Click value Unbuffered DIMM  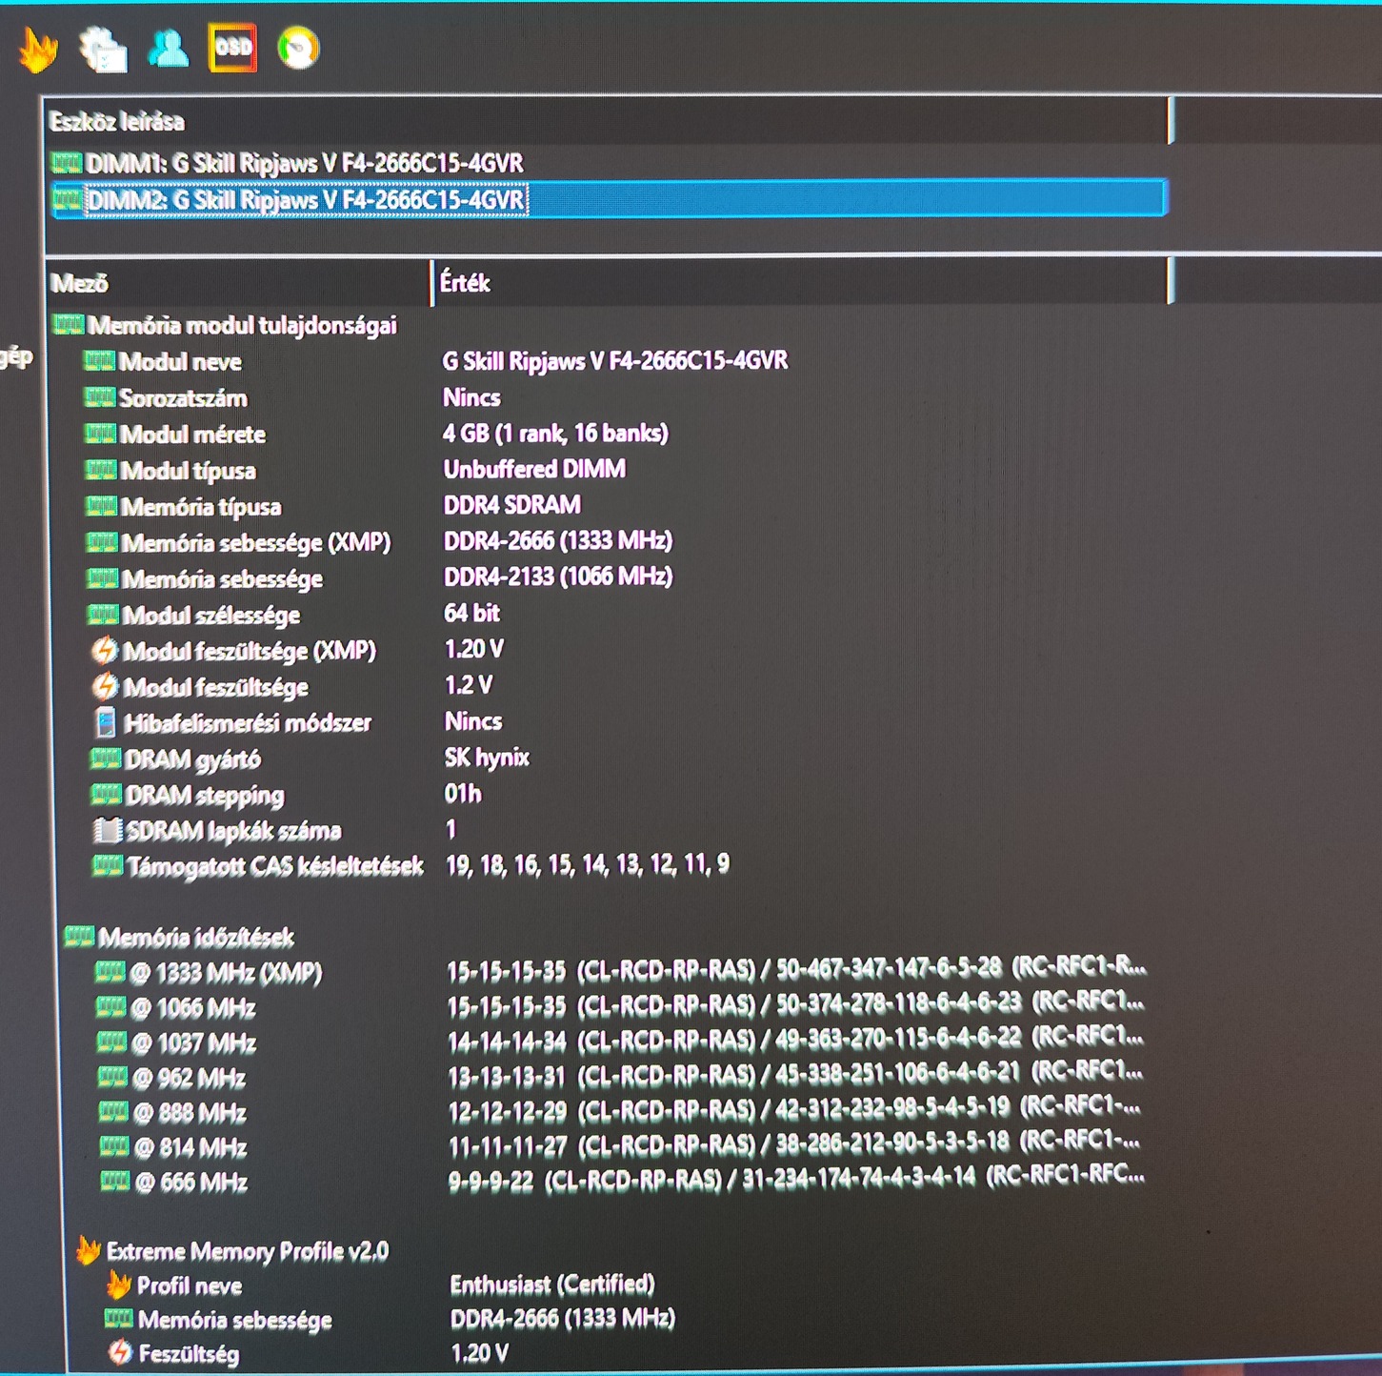tap(535, 469)
